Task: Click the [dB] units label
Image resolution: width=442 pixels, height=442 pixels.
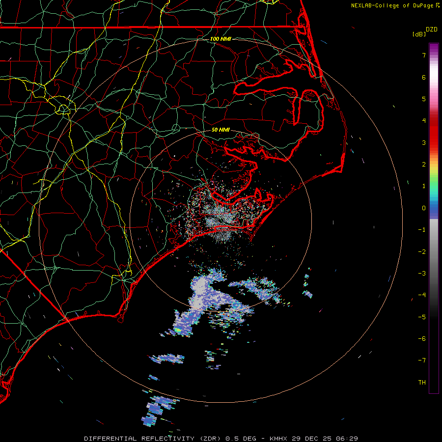Action: coord(419,34)
